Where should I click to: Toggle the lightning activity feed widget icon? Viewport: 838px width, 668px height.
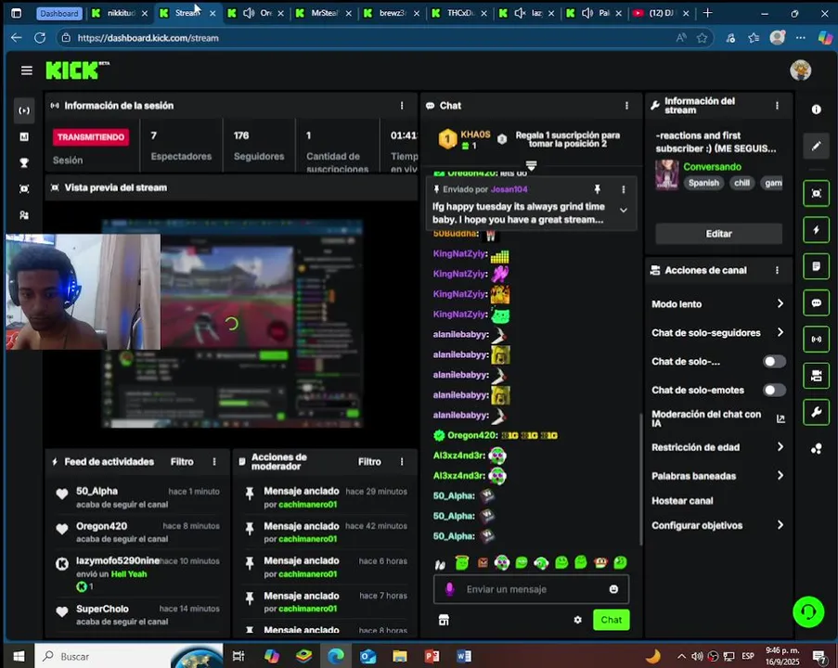click(816, 230)
